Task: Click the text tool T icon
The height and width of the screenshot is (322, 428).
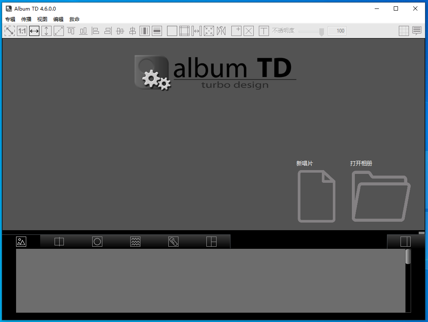Action: coord(264,31)
